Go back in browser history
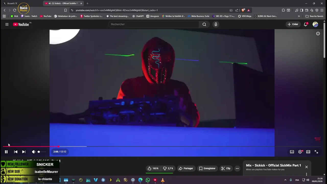The width and height of the screenshot is (327, 184). pos(4,10)
